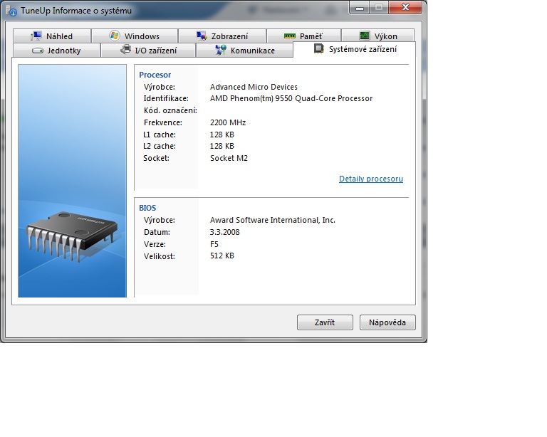This screenshot has width=547, height=437.
Task: Click the processor chip illustration
Action: pyautogui.click(x=71, y=236)
